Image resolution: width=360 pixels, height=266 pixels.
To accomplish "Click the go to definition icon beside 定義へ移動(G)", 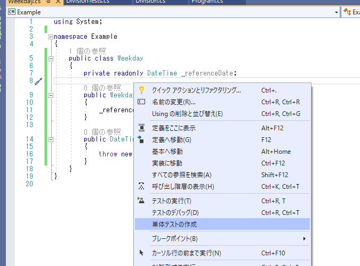I will pyautogui.click(x=141, y=139).
